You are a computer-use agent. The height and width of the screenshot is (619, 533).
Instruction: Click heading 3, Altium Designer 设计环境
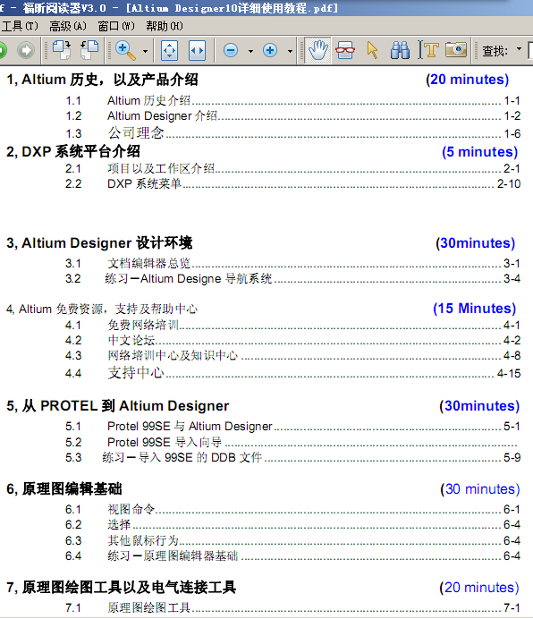coord(99,242)
